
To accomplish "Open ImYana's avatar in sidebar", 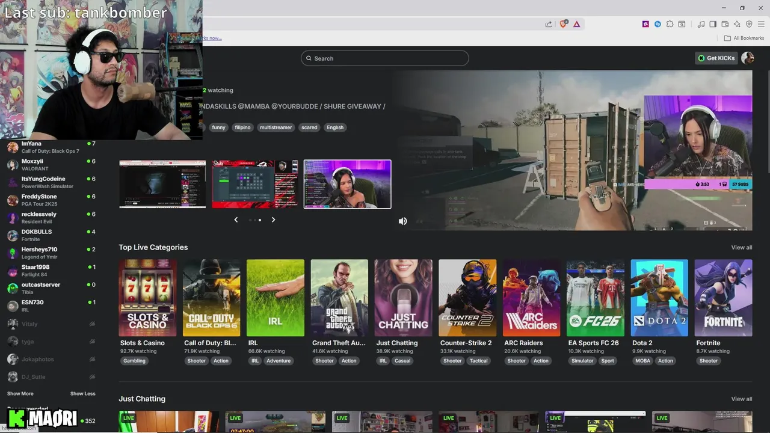I will click(x=13, y=147).
